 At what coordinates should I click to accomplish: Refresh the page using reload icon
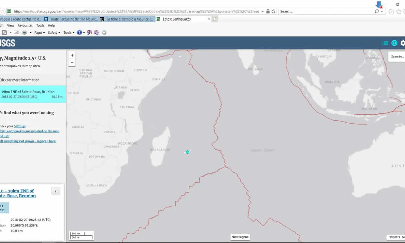pyautogui.click(x=273, y=11)
